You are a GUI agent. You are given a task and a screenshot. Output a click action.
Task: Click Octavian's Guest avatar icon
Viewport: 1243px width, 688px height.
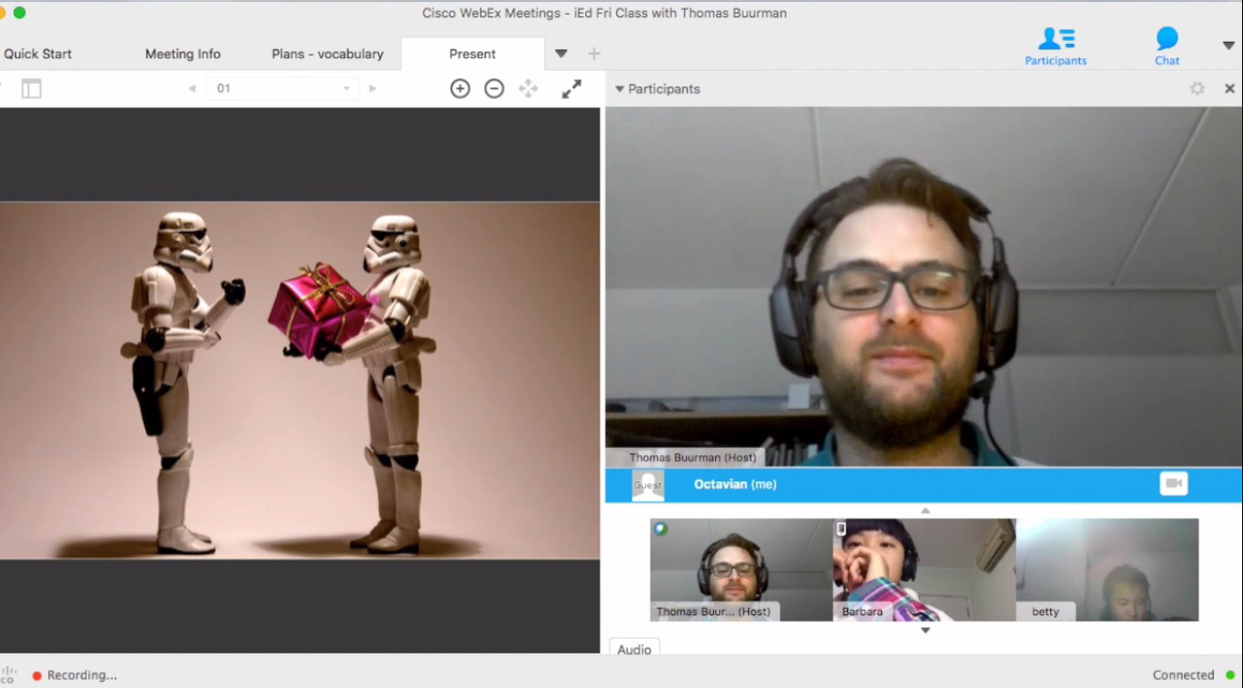point(648,485)
